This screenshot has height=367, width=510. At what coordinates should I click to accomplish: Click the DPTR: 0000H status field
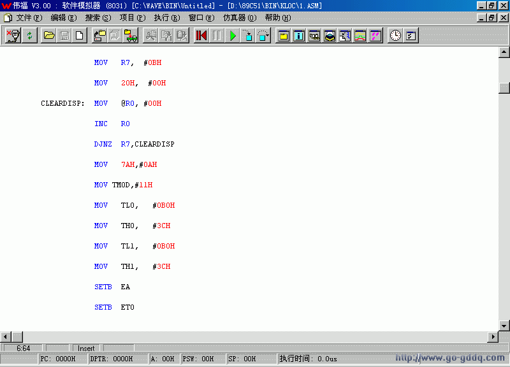[x=118, y=359]
